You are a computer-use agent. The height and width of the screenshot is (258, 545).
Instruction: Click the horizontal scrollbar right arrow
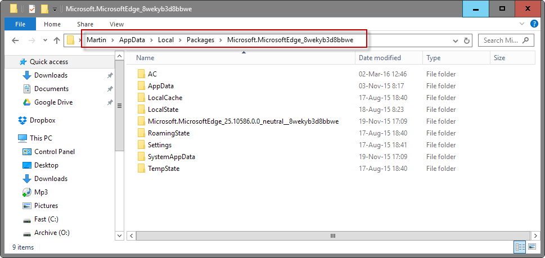click(535, 236)
